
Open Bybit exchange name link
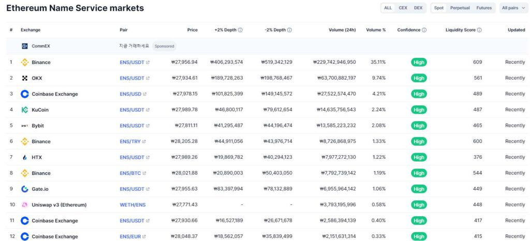[x=38, y=126]
